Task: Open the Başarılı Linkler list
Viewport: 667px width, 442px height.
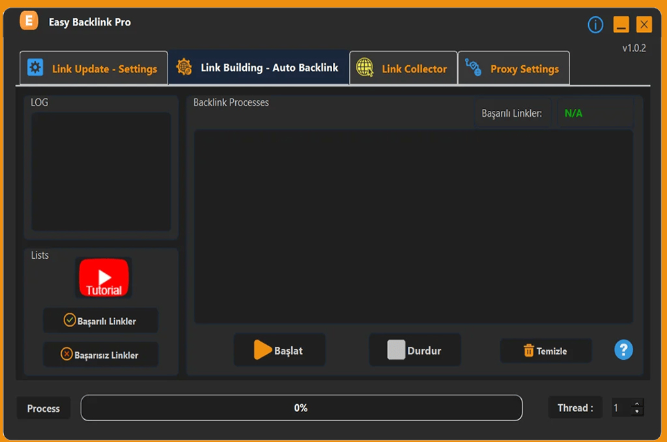Action: (x=100, y=321)
